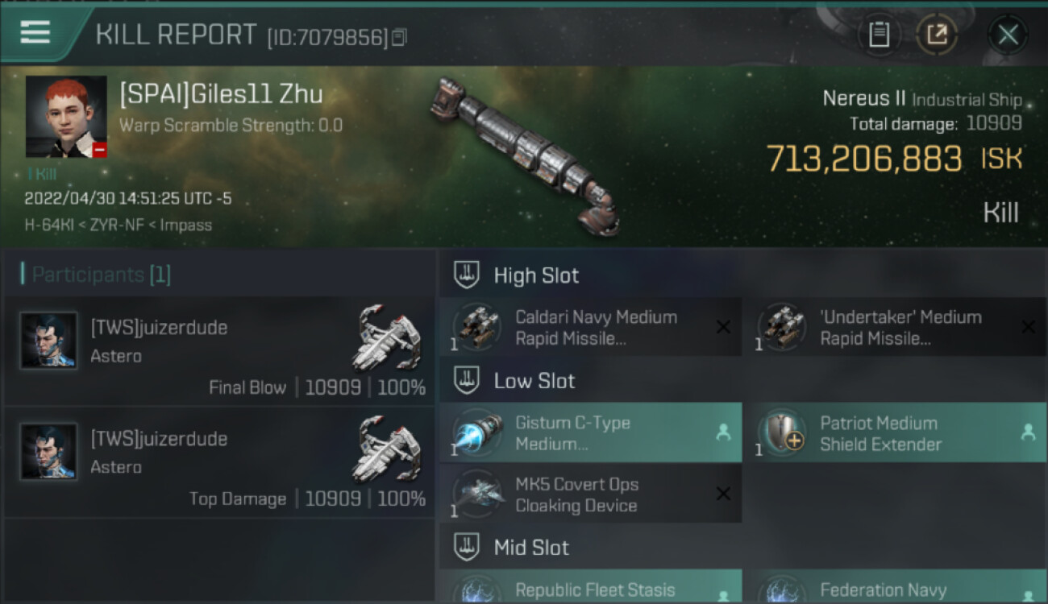Collapse the Mid Slot section header

pyautogui.click(x=531, y=548)
